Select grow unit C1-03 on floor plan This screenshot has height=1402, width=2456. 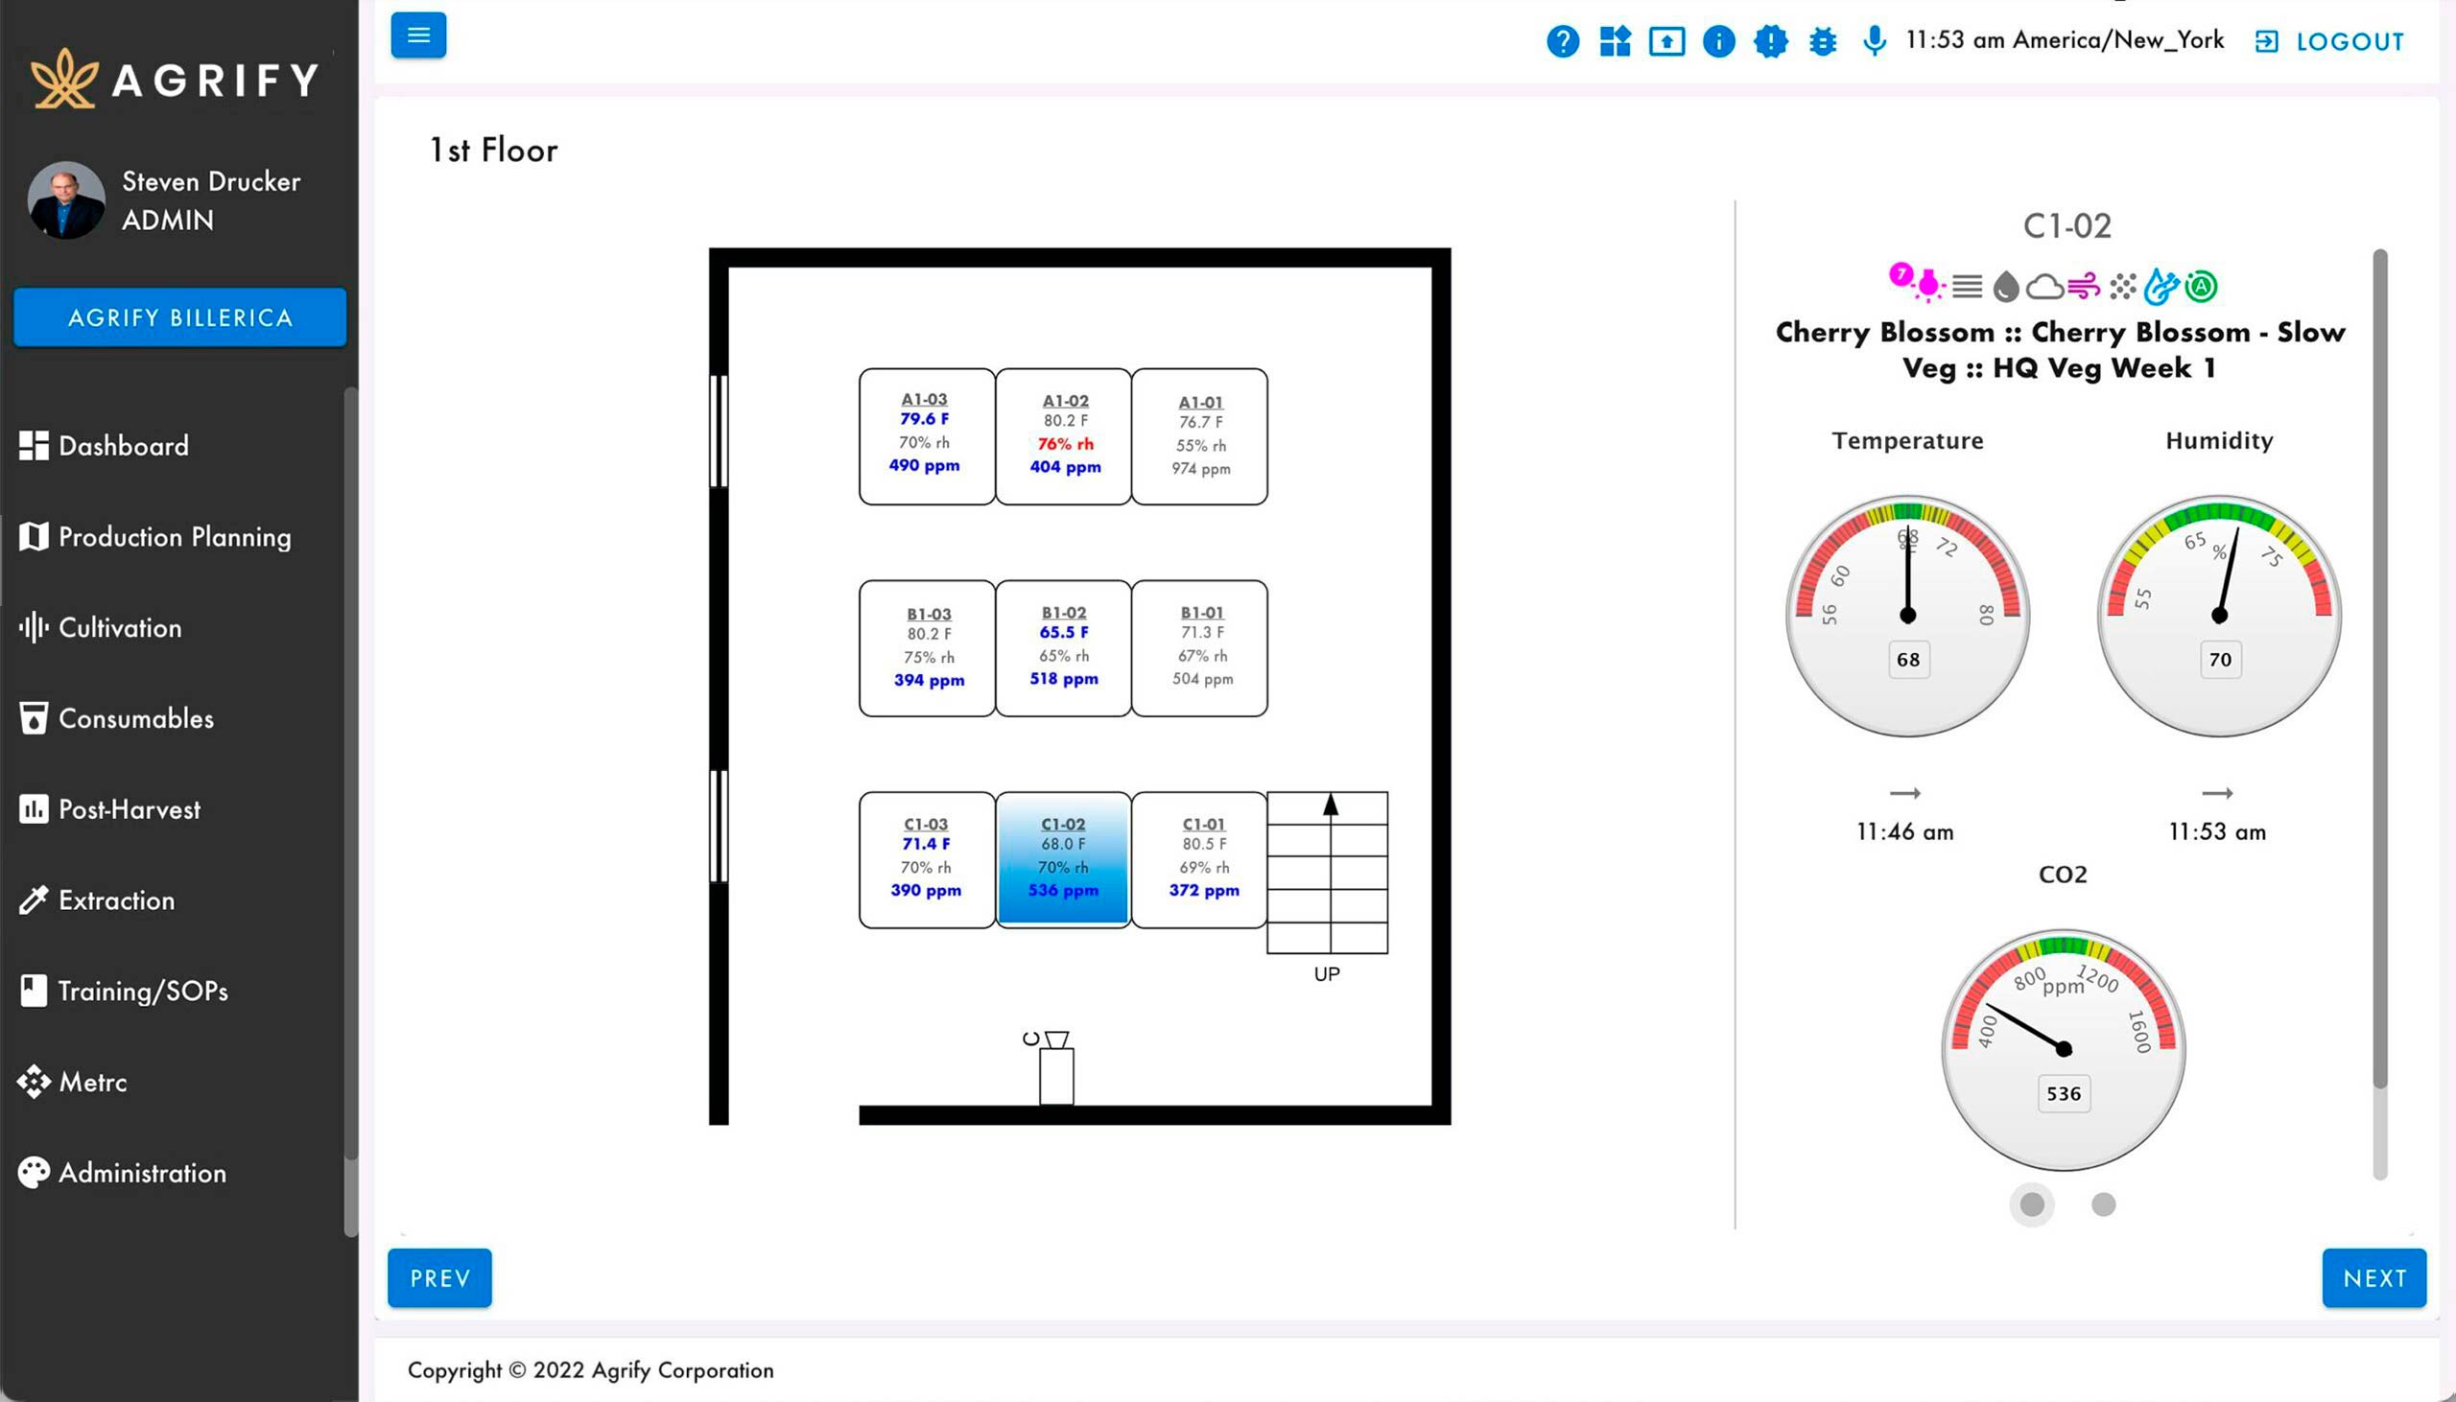(927, 860)
